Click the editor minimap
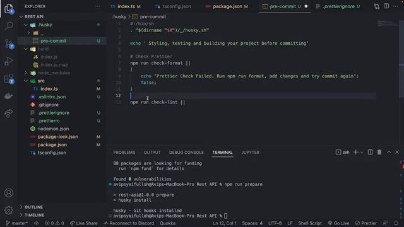 point(387,24)
